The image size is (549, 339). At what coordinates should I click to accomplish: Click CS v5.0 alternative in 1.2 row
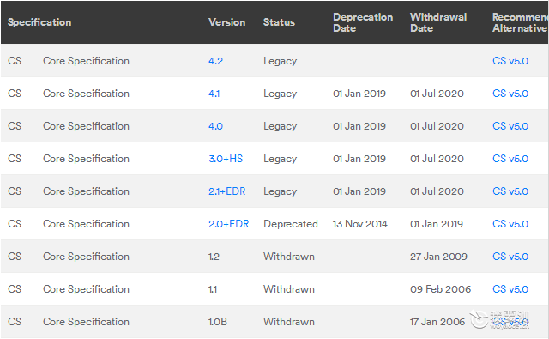510,257
